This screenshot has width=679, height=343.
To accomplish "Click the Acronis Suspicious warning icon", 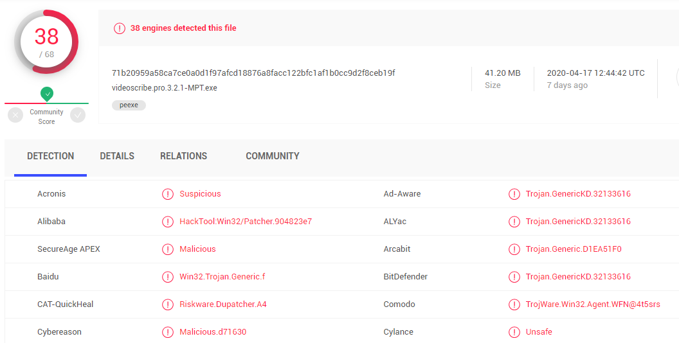I will click(168, 194).
